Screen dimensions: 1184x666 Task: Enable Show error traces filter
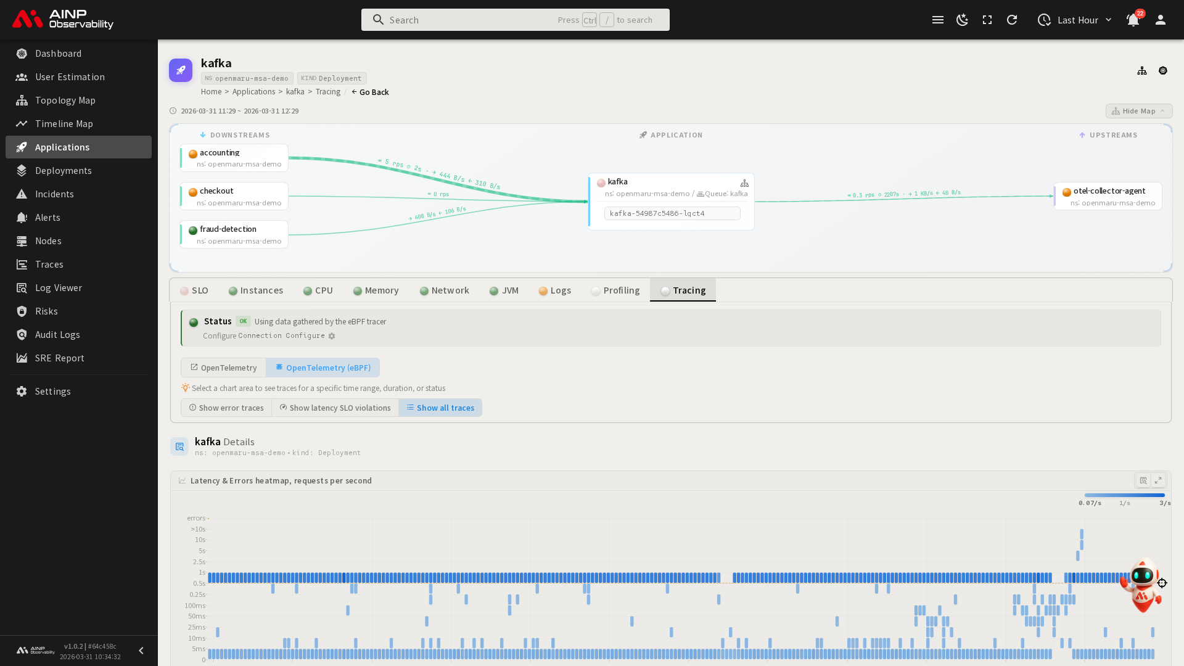[226, 408]
